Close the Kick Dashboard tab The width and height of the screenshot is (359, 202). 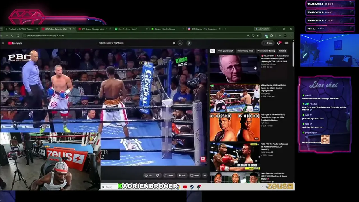[x=183, y=29]
